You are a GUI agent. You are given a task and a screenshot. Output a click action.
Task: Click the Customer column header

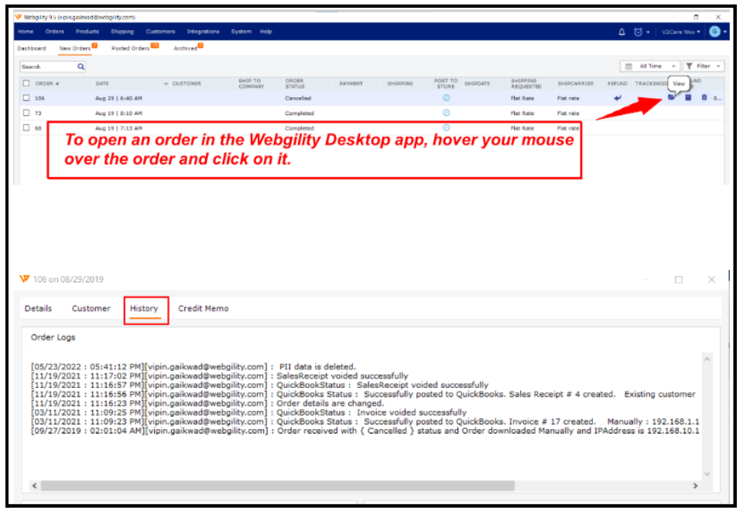pyautogui.click(x=187, y=83)
